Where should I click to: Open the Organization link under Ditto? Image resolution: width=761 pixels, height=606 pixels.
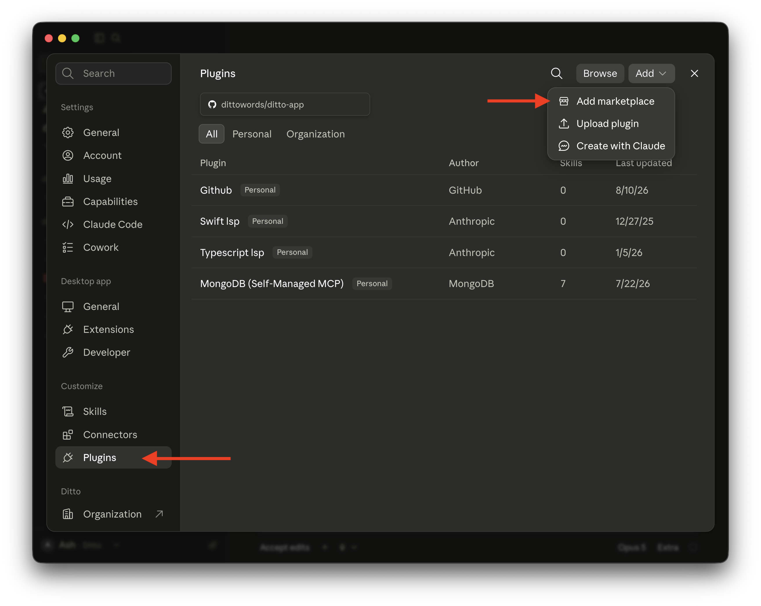[113, 514]
